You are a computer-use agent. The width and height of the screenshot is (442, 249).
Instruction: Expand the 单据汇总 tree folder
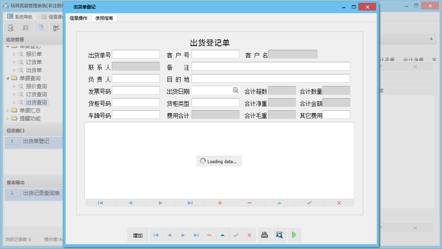(8, 110)
